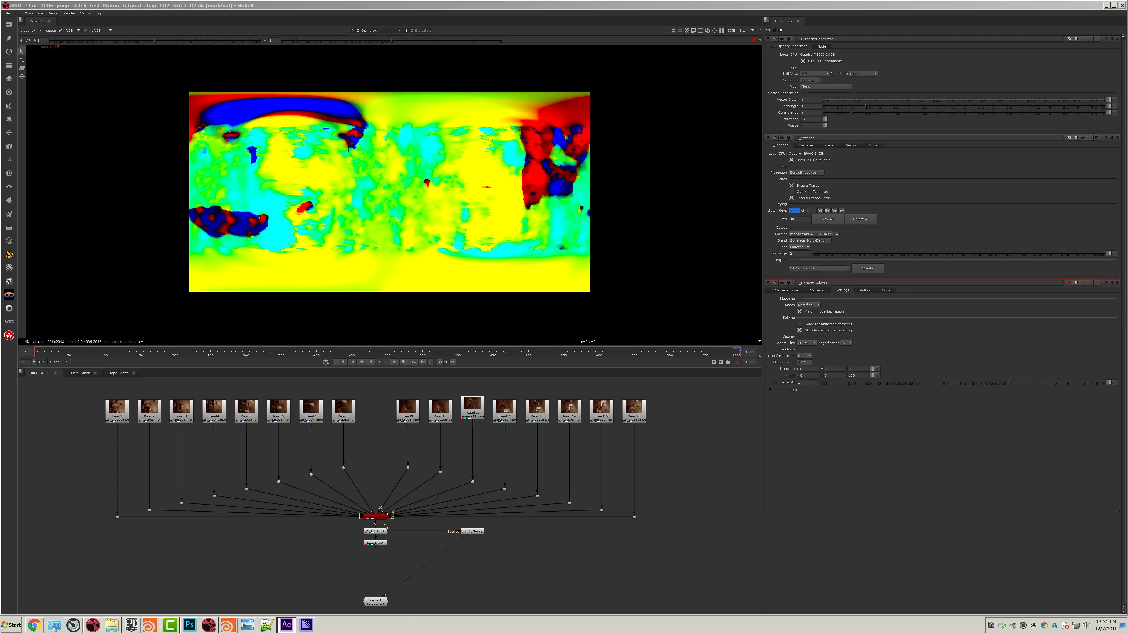1128x634 pixels.
Task: Lock the properties panel count
Action: [774, 30]
